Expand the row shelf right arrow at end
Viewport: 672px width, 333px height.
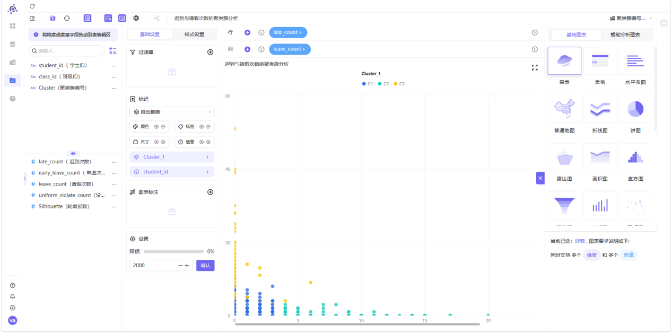point(535,32)
